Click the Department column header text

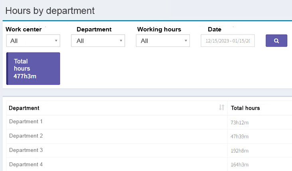pos(24,108)
